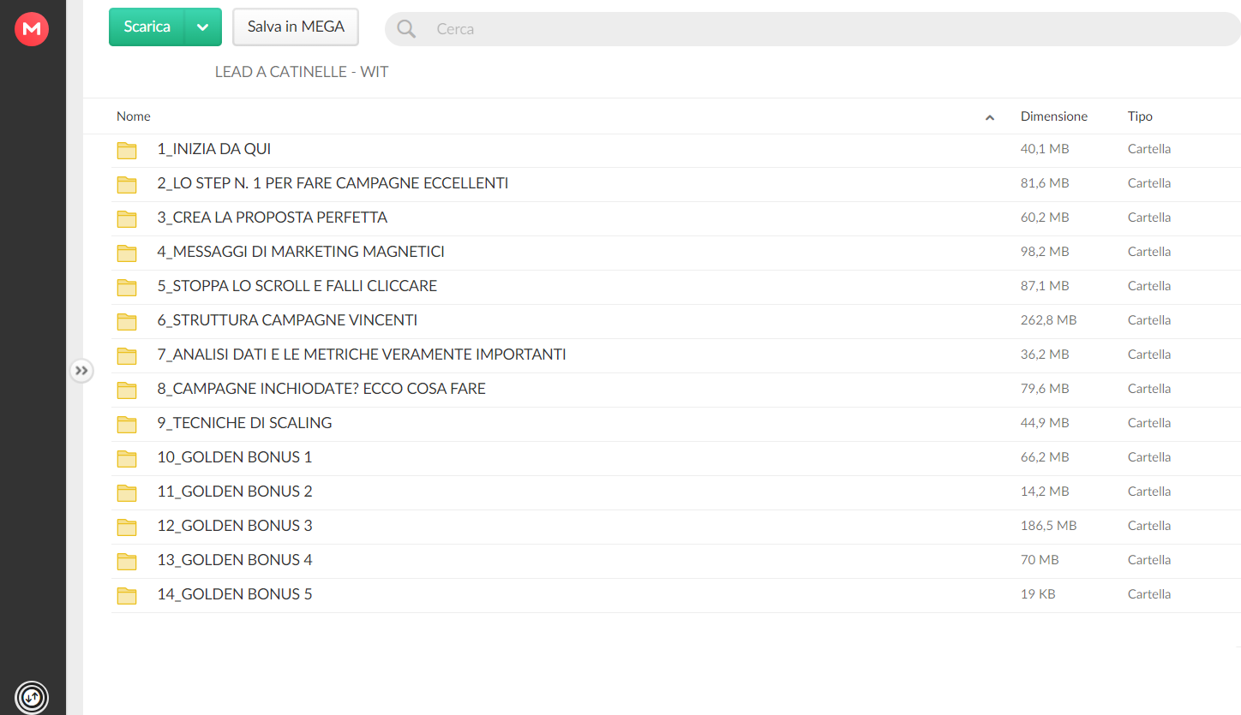This screenshot has width=1241, height=715.
Task: Click the Scarica download button
Action: (147, 27)
